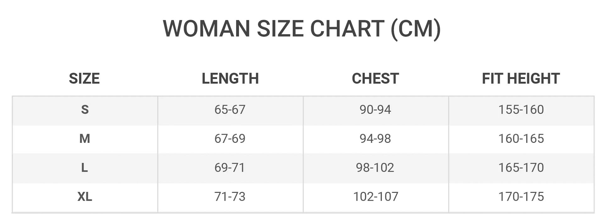The image size is (603, 224).
Task: Select the FIT HEIGHT column header
Action: tap(521, 78)
